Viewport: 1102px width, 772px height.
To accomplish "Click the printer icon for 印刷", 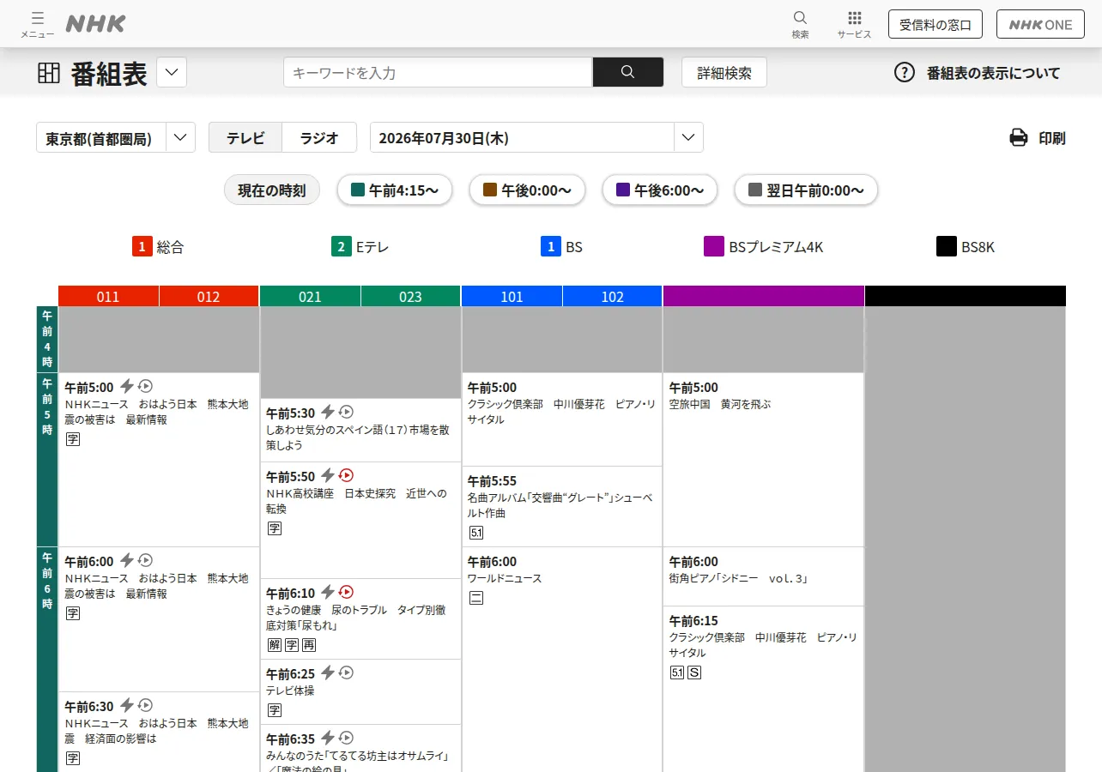I will pyautogui.click(x=1018, y=137).
